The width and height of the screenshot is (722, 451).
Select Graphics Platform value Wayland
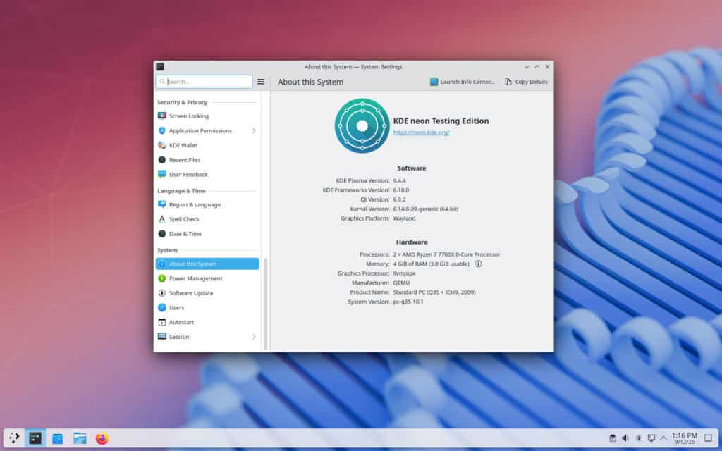tap(404, 218)
